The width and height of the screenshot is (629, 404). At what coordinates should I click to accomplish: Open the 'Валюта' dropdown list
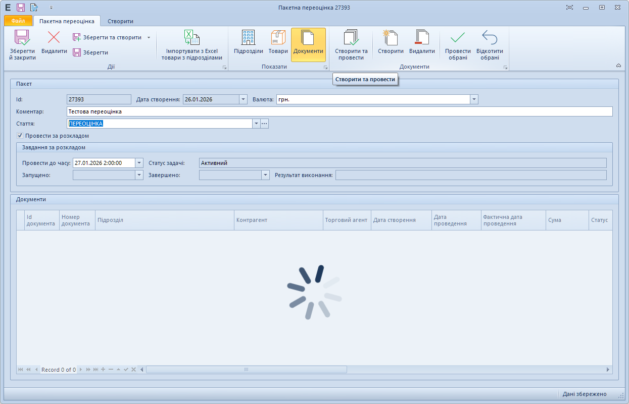[x=474, y=99]
